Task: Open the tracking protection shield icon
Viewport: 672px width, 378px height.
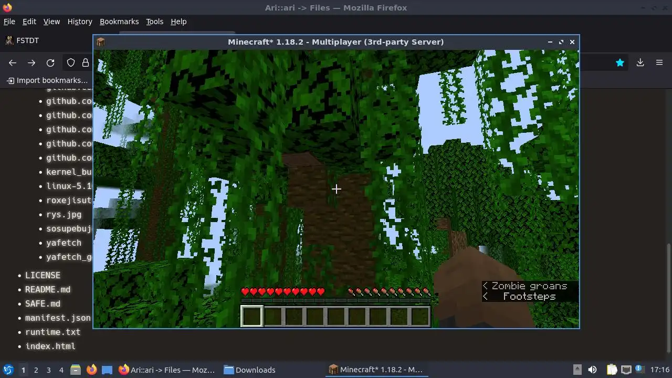Action: [71, 63]
